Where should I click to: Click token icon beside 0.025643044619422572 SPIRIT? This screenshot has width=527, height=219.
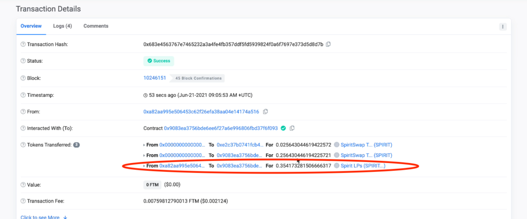[337, 145]
